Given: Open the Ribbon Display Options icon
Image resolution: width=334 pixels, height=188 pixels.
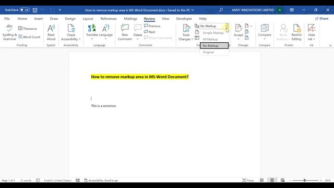Looking at the screenshot, I should pos(292,10).
